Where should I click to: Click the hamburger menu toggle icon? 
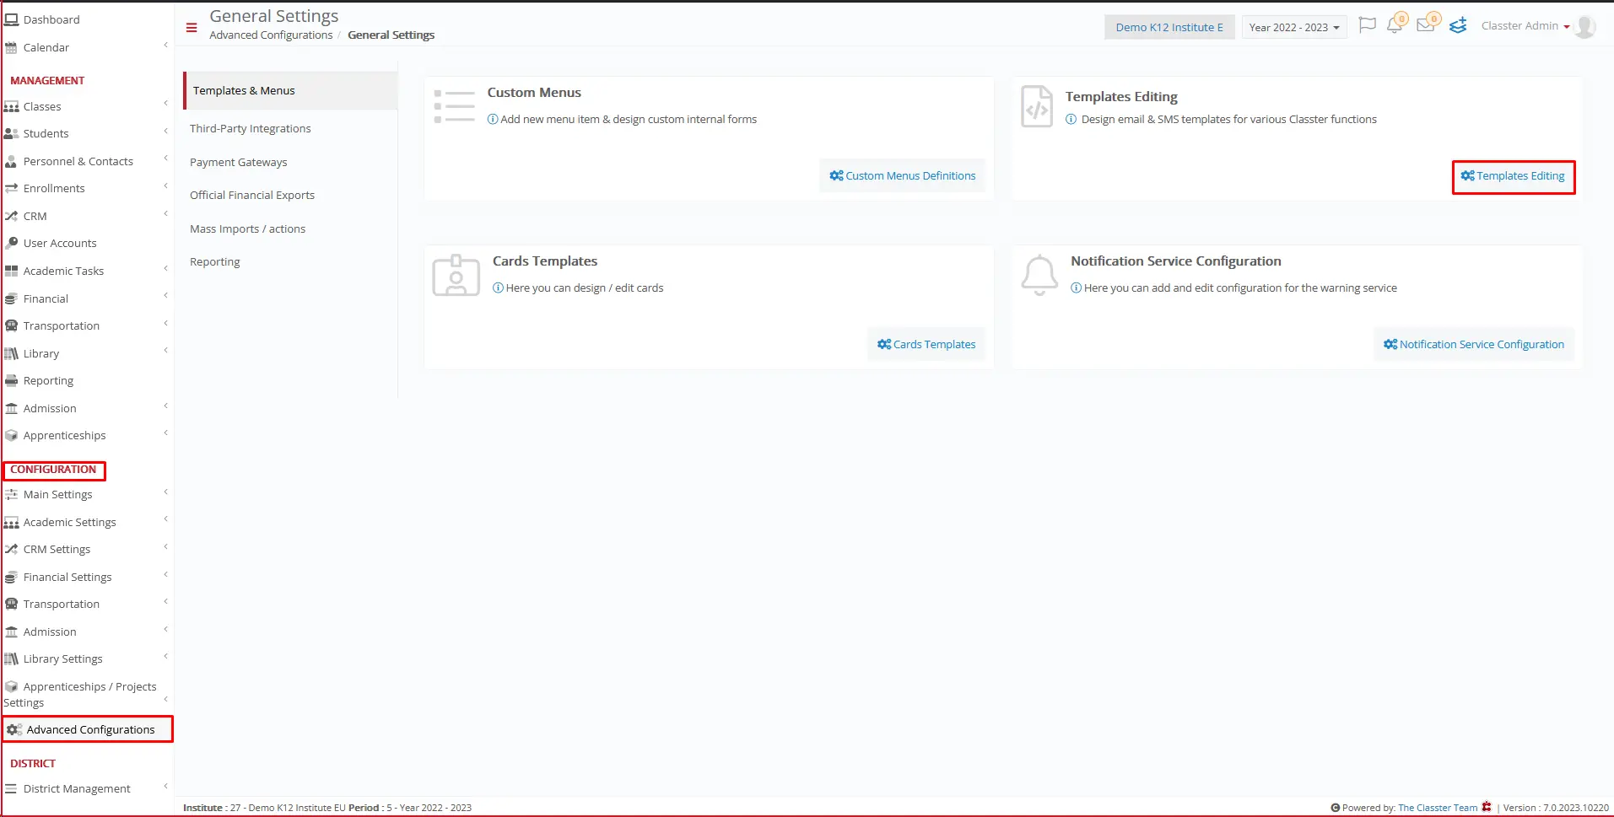tap(192, 28)
